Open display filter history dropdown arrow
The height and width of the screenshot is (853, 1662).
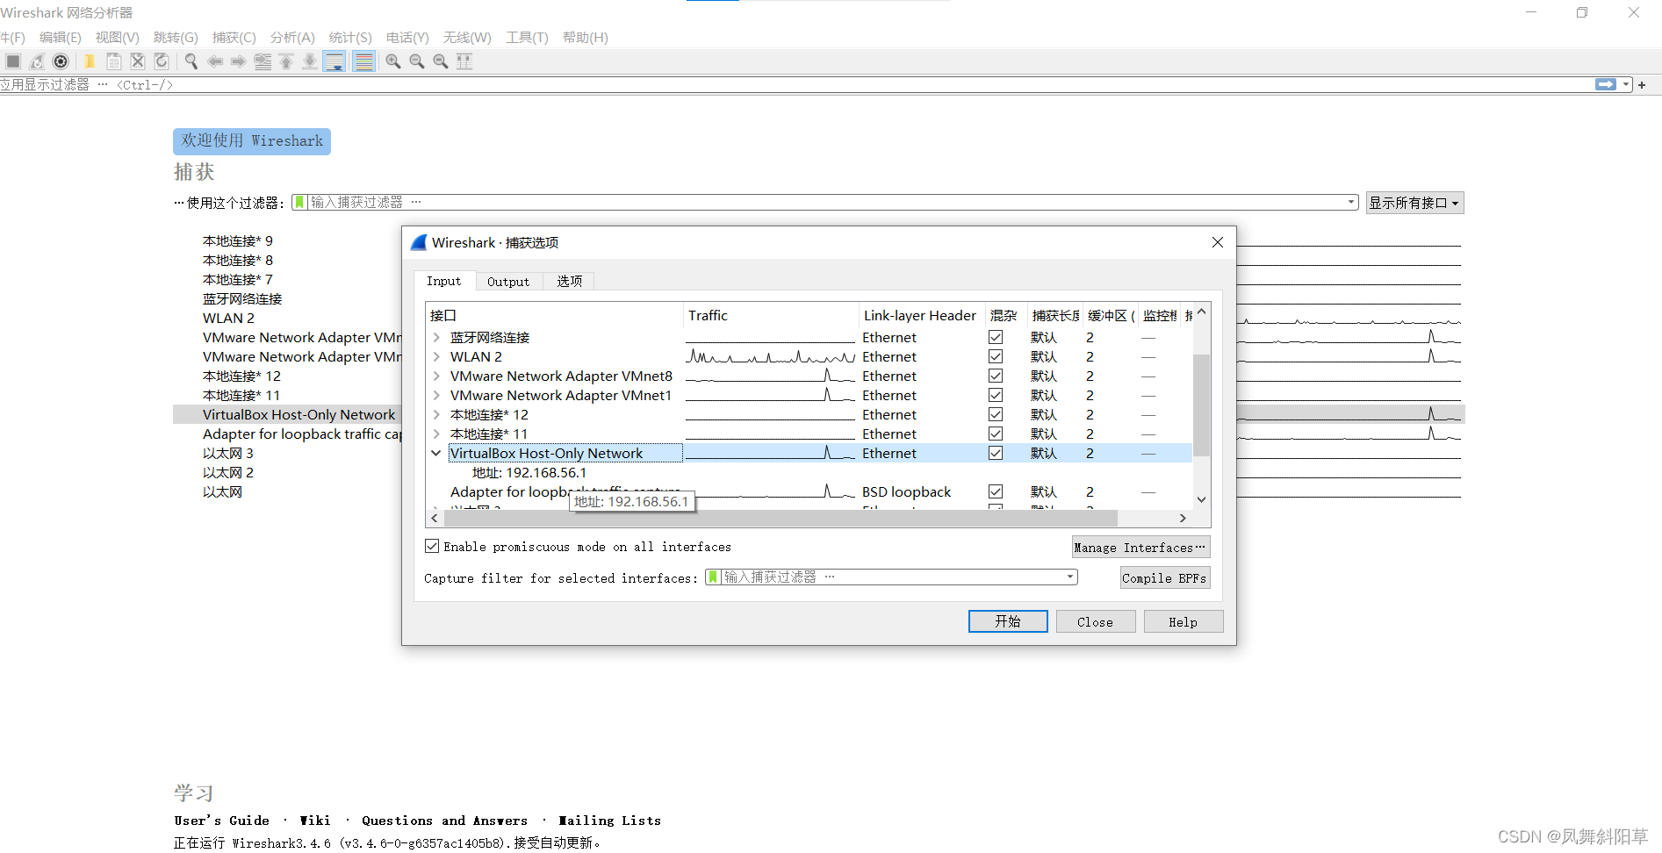(x=1626, y=84)
